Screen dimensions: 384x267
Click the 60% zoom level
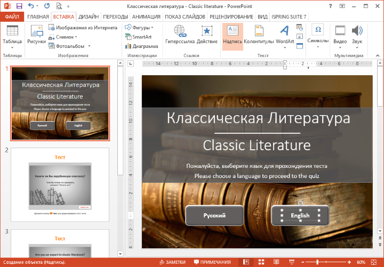tap(361, 262)
